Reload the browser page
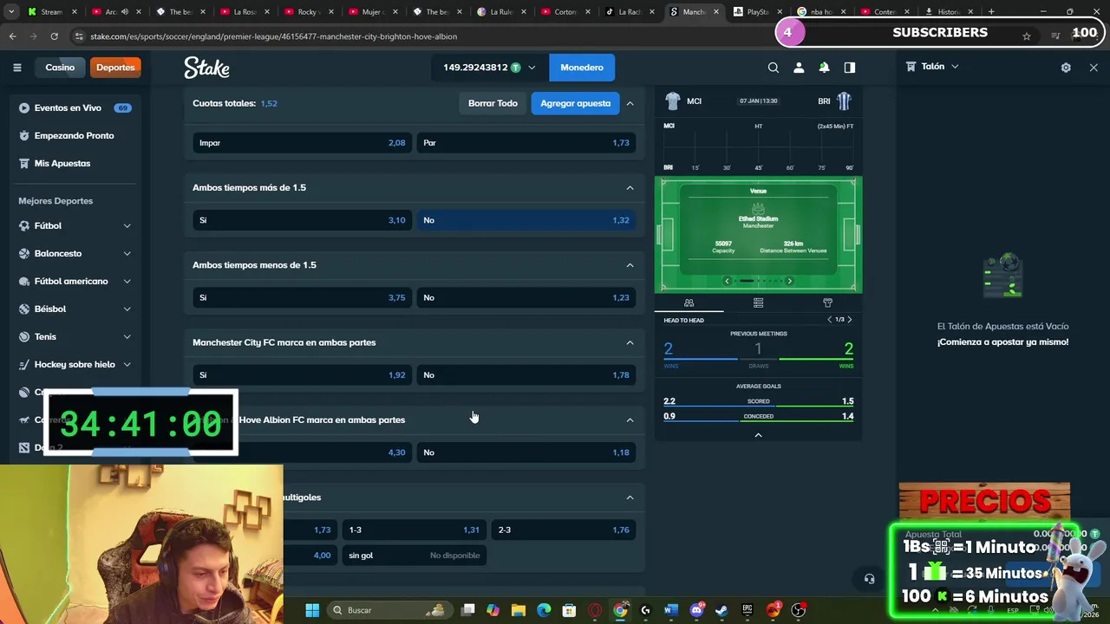 (x=54, y=36)
